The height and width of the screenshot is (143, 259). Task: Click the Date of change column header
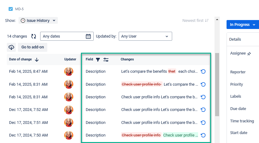pyautogui.click(x=20, y=59)
